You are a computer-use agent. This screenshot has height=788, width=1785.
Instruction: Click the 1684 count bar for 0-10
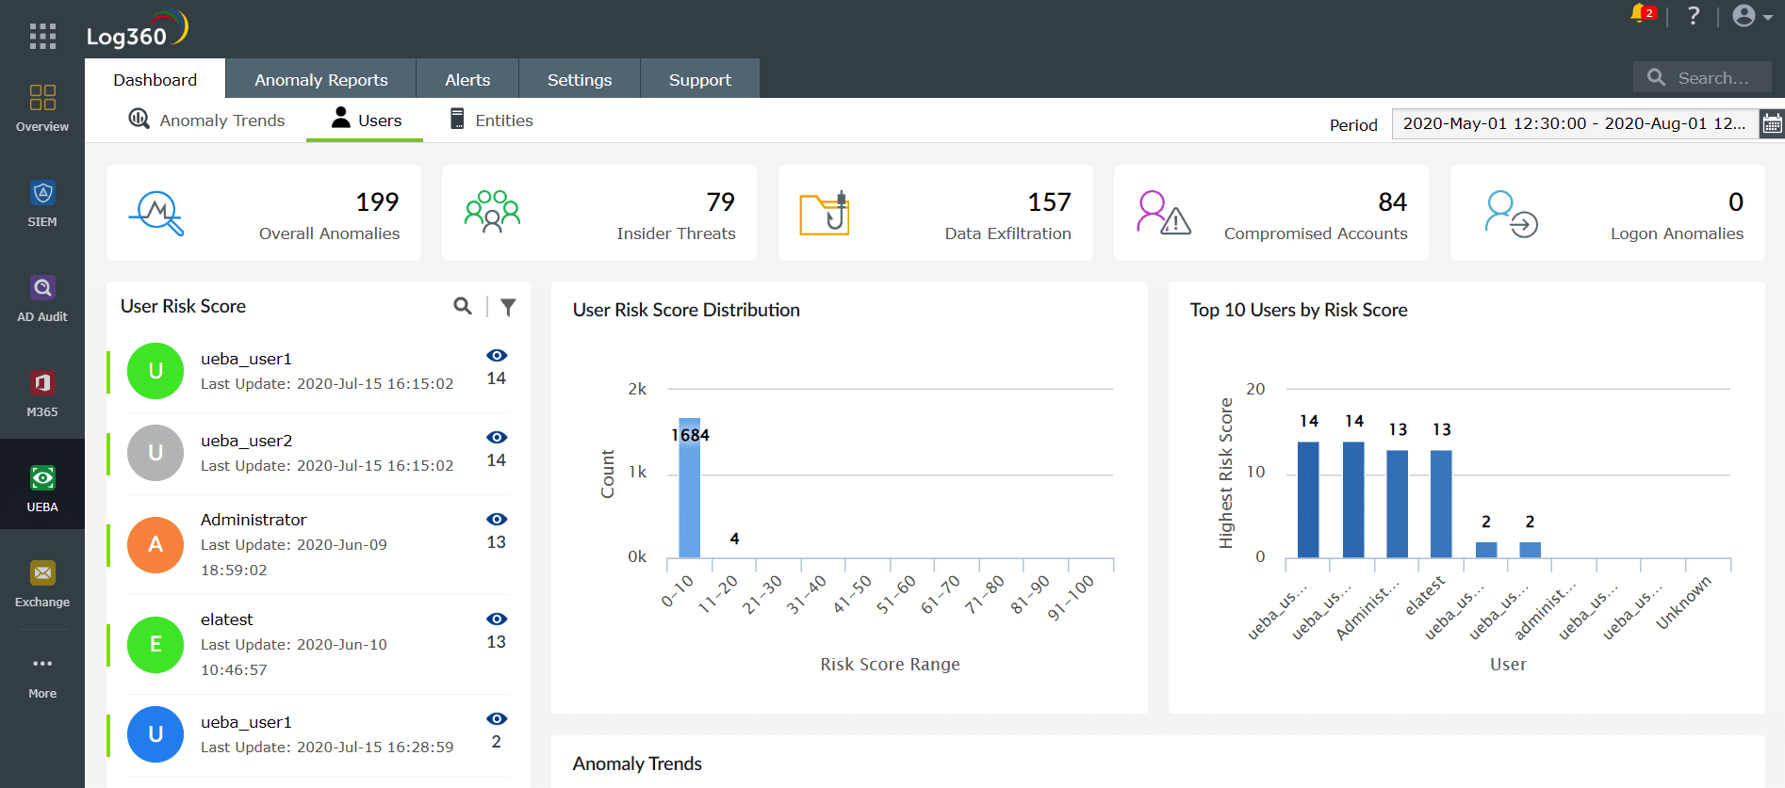[690, 488]
